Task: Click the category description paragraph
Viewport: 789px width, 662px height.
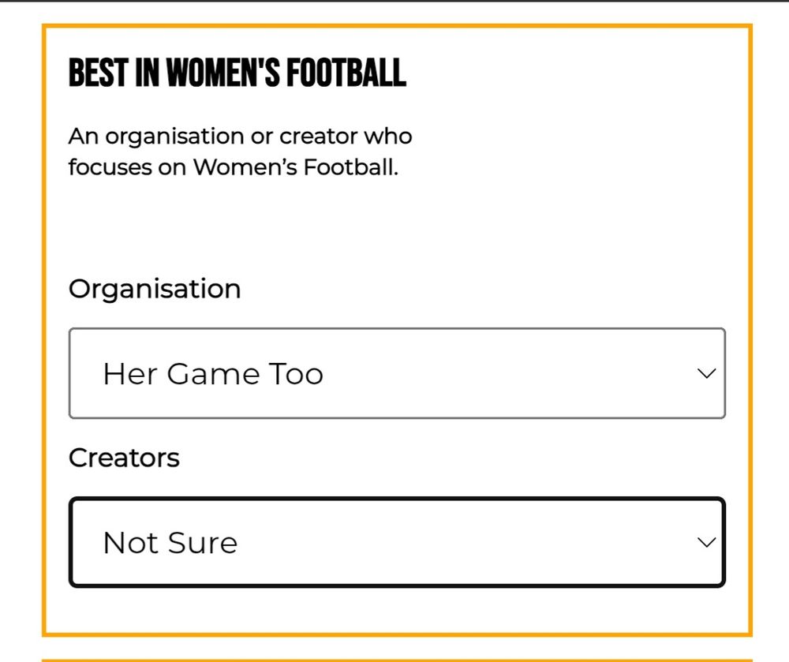Action: 240,151
